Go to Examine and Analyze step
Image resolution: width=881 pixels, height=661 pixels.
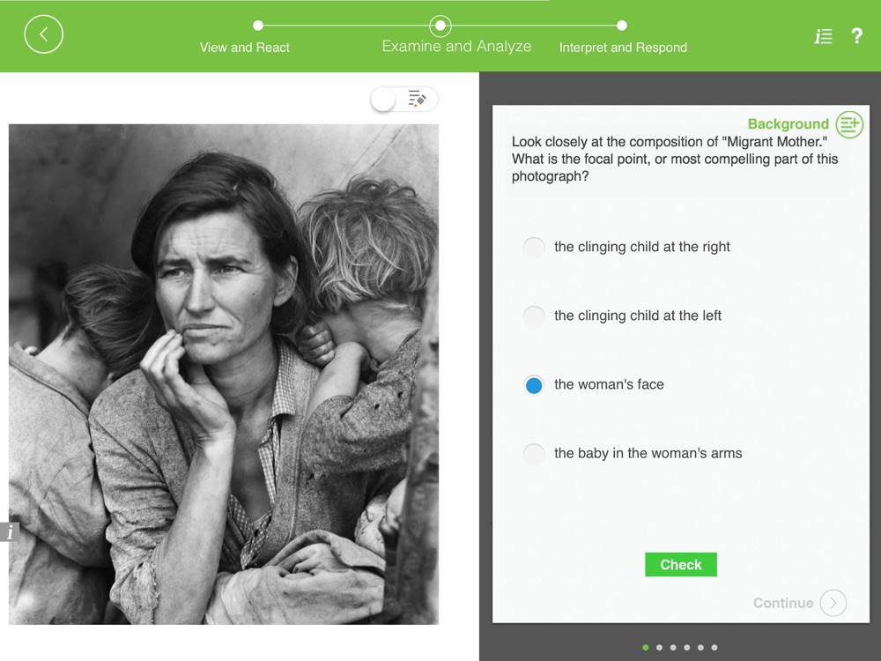click(456, 46)
